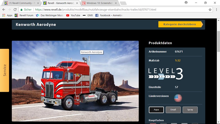Image resolution: width=220 pixels, height=124 pixels.
Task: Open the Revell Forum bookmark
Action: click(x=24, y=15)
